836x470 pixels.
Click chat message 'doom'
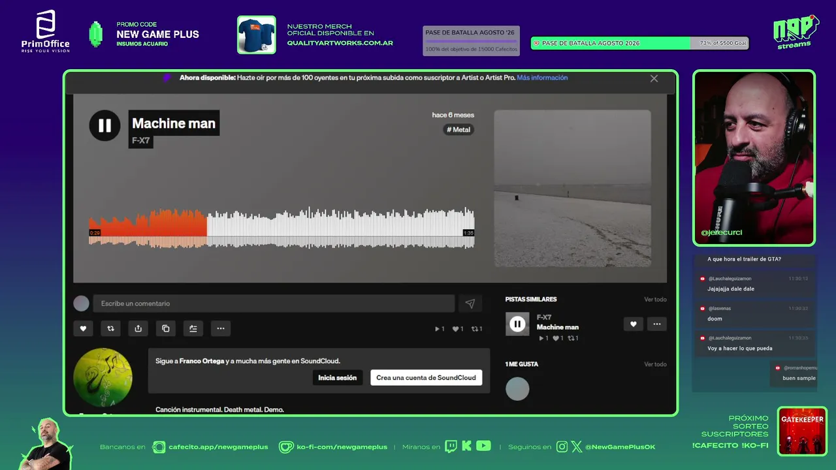pyautogui.click(x=715, y=319)
